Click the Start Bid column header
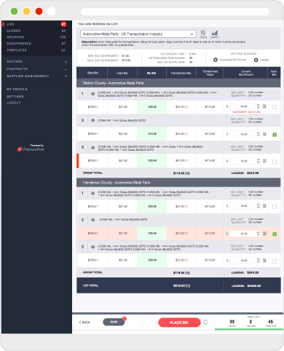 click(92, 73)
